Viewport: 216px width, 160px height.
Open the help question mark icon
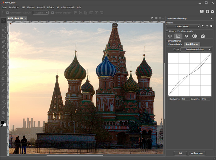(x=207, y=12)
